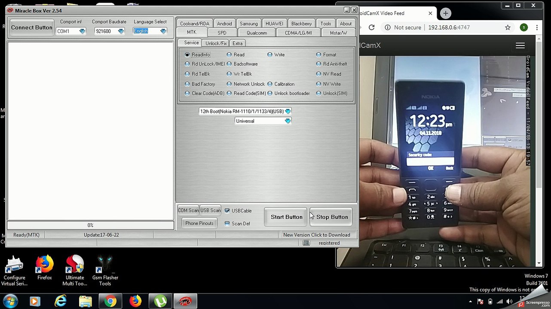Enable the Scan Def checkbox

pyautogui.click(x=227, y=224)
